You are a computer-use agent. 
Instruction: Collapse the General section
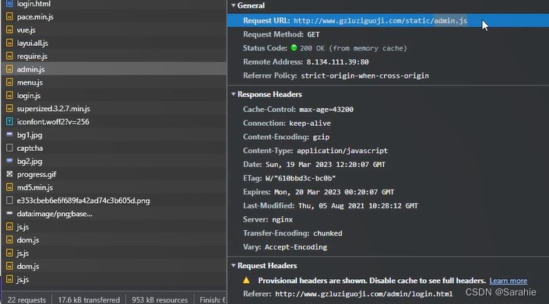coord(233,5)
